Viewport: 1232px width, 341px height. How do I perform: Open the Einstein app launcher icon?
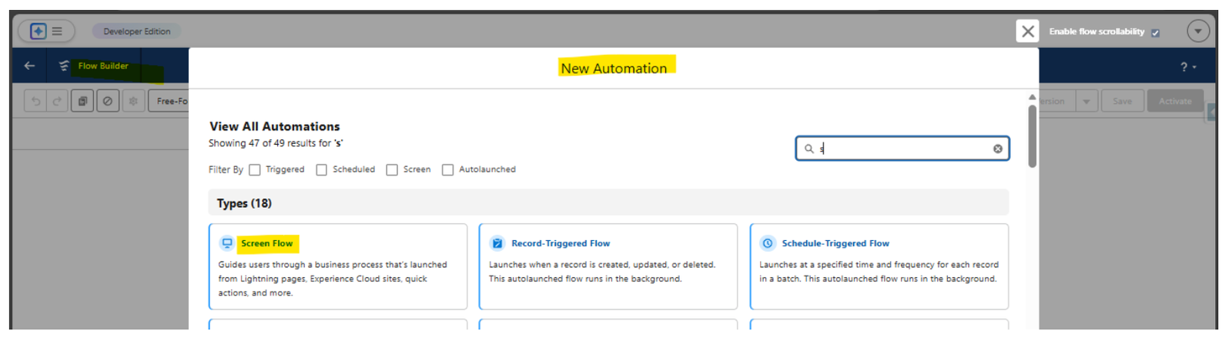(38, 31)
